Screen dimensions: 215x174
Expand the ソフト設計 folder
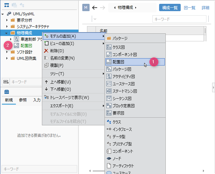pos(7,52)
